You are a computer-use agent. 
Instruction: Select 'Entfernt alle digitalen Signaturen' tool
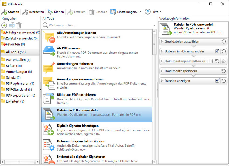tap(97, 159)
